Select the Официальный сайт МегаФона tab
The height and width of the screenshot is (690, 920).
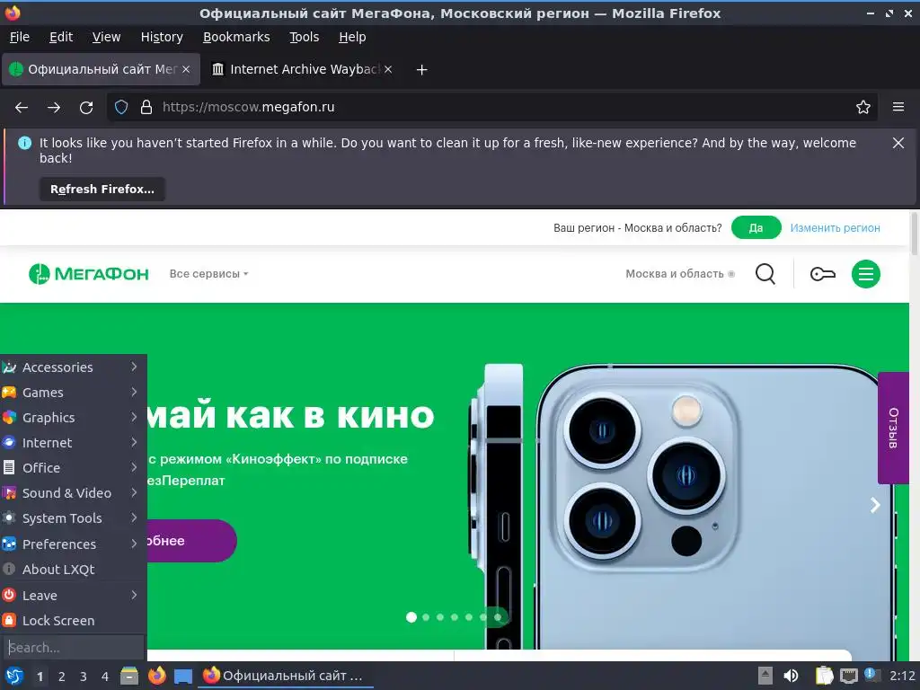(x=101, y=69)
